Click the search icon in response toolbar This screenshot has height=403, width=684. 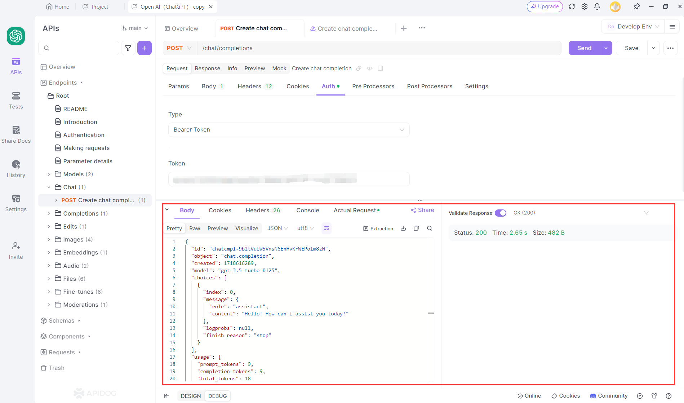click(430, 229)
